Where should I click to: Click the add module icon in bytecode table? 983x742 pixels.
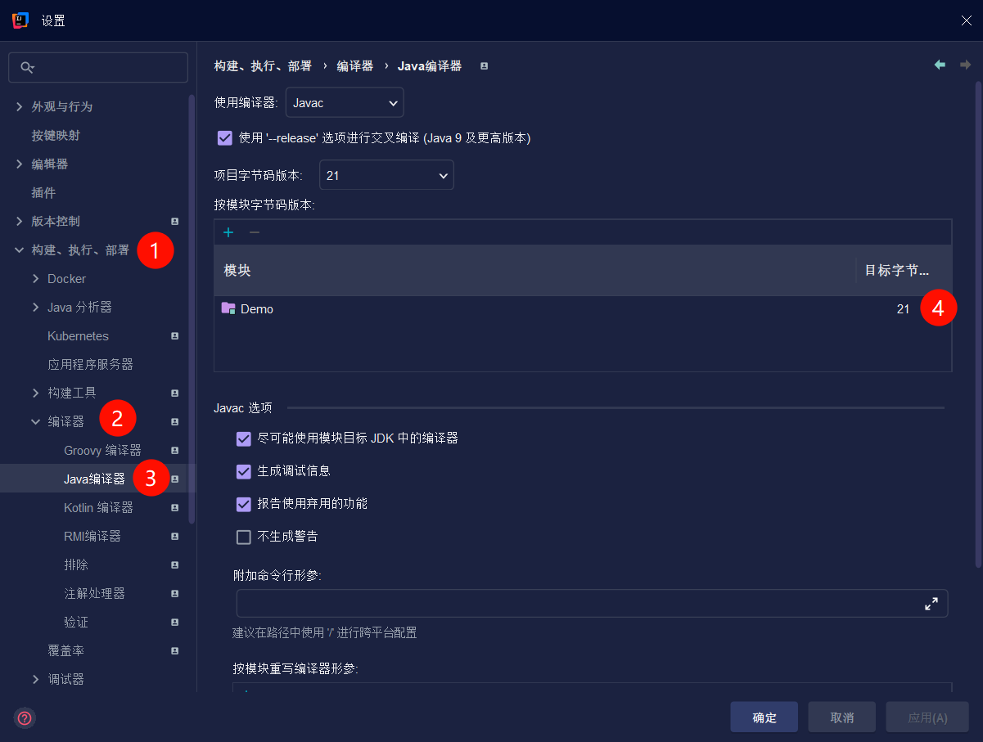[x=228, y=232]
